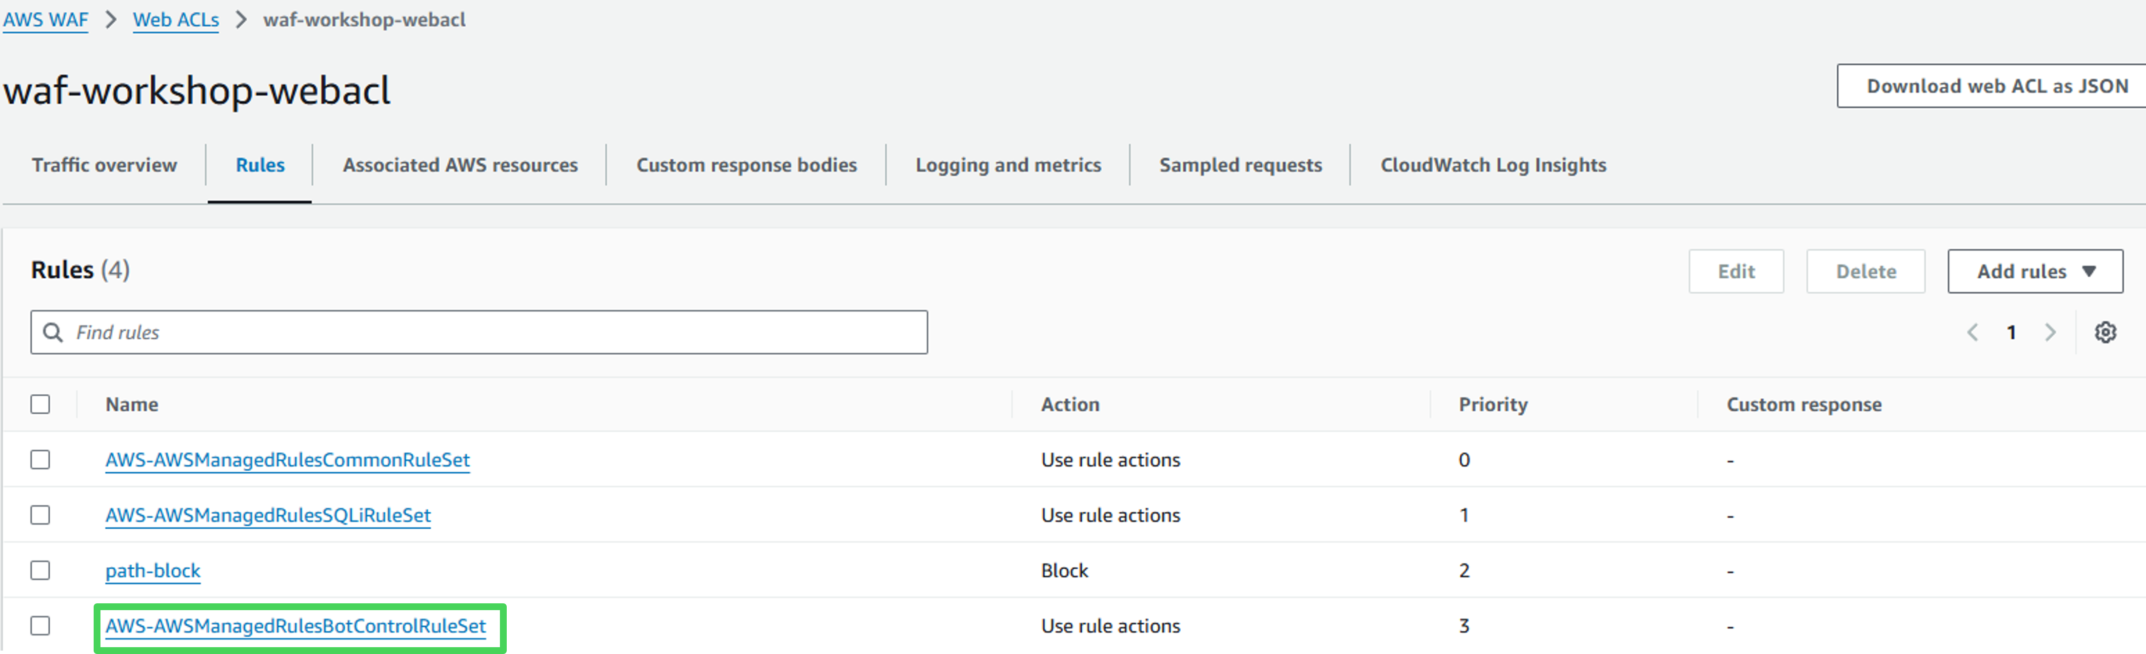2146x654 pixels.
Task: Go to previous page arrow
Action: 1973,332
